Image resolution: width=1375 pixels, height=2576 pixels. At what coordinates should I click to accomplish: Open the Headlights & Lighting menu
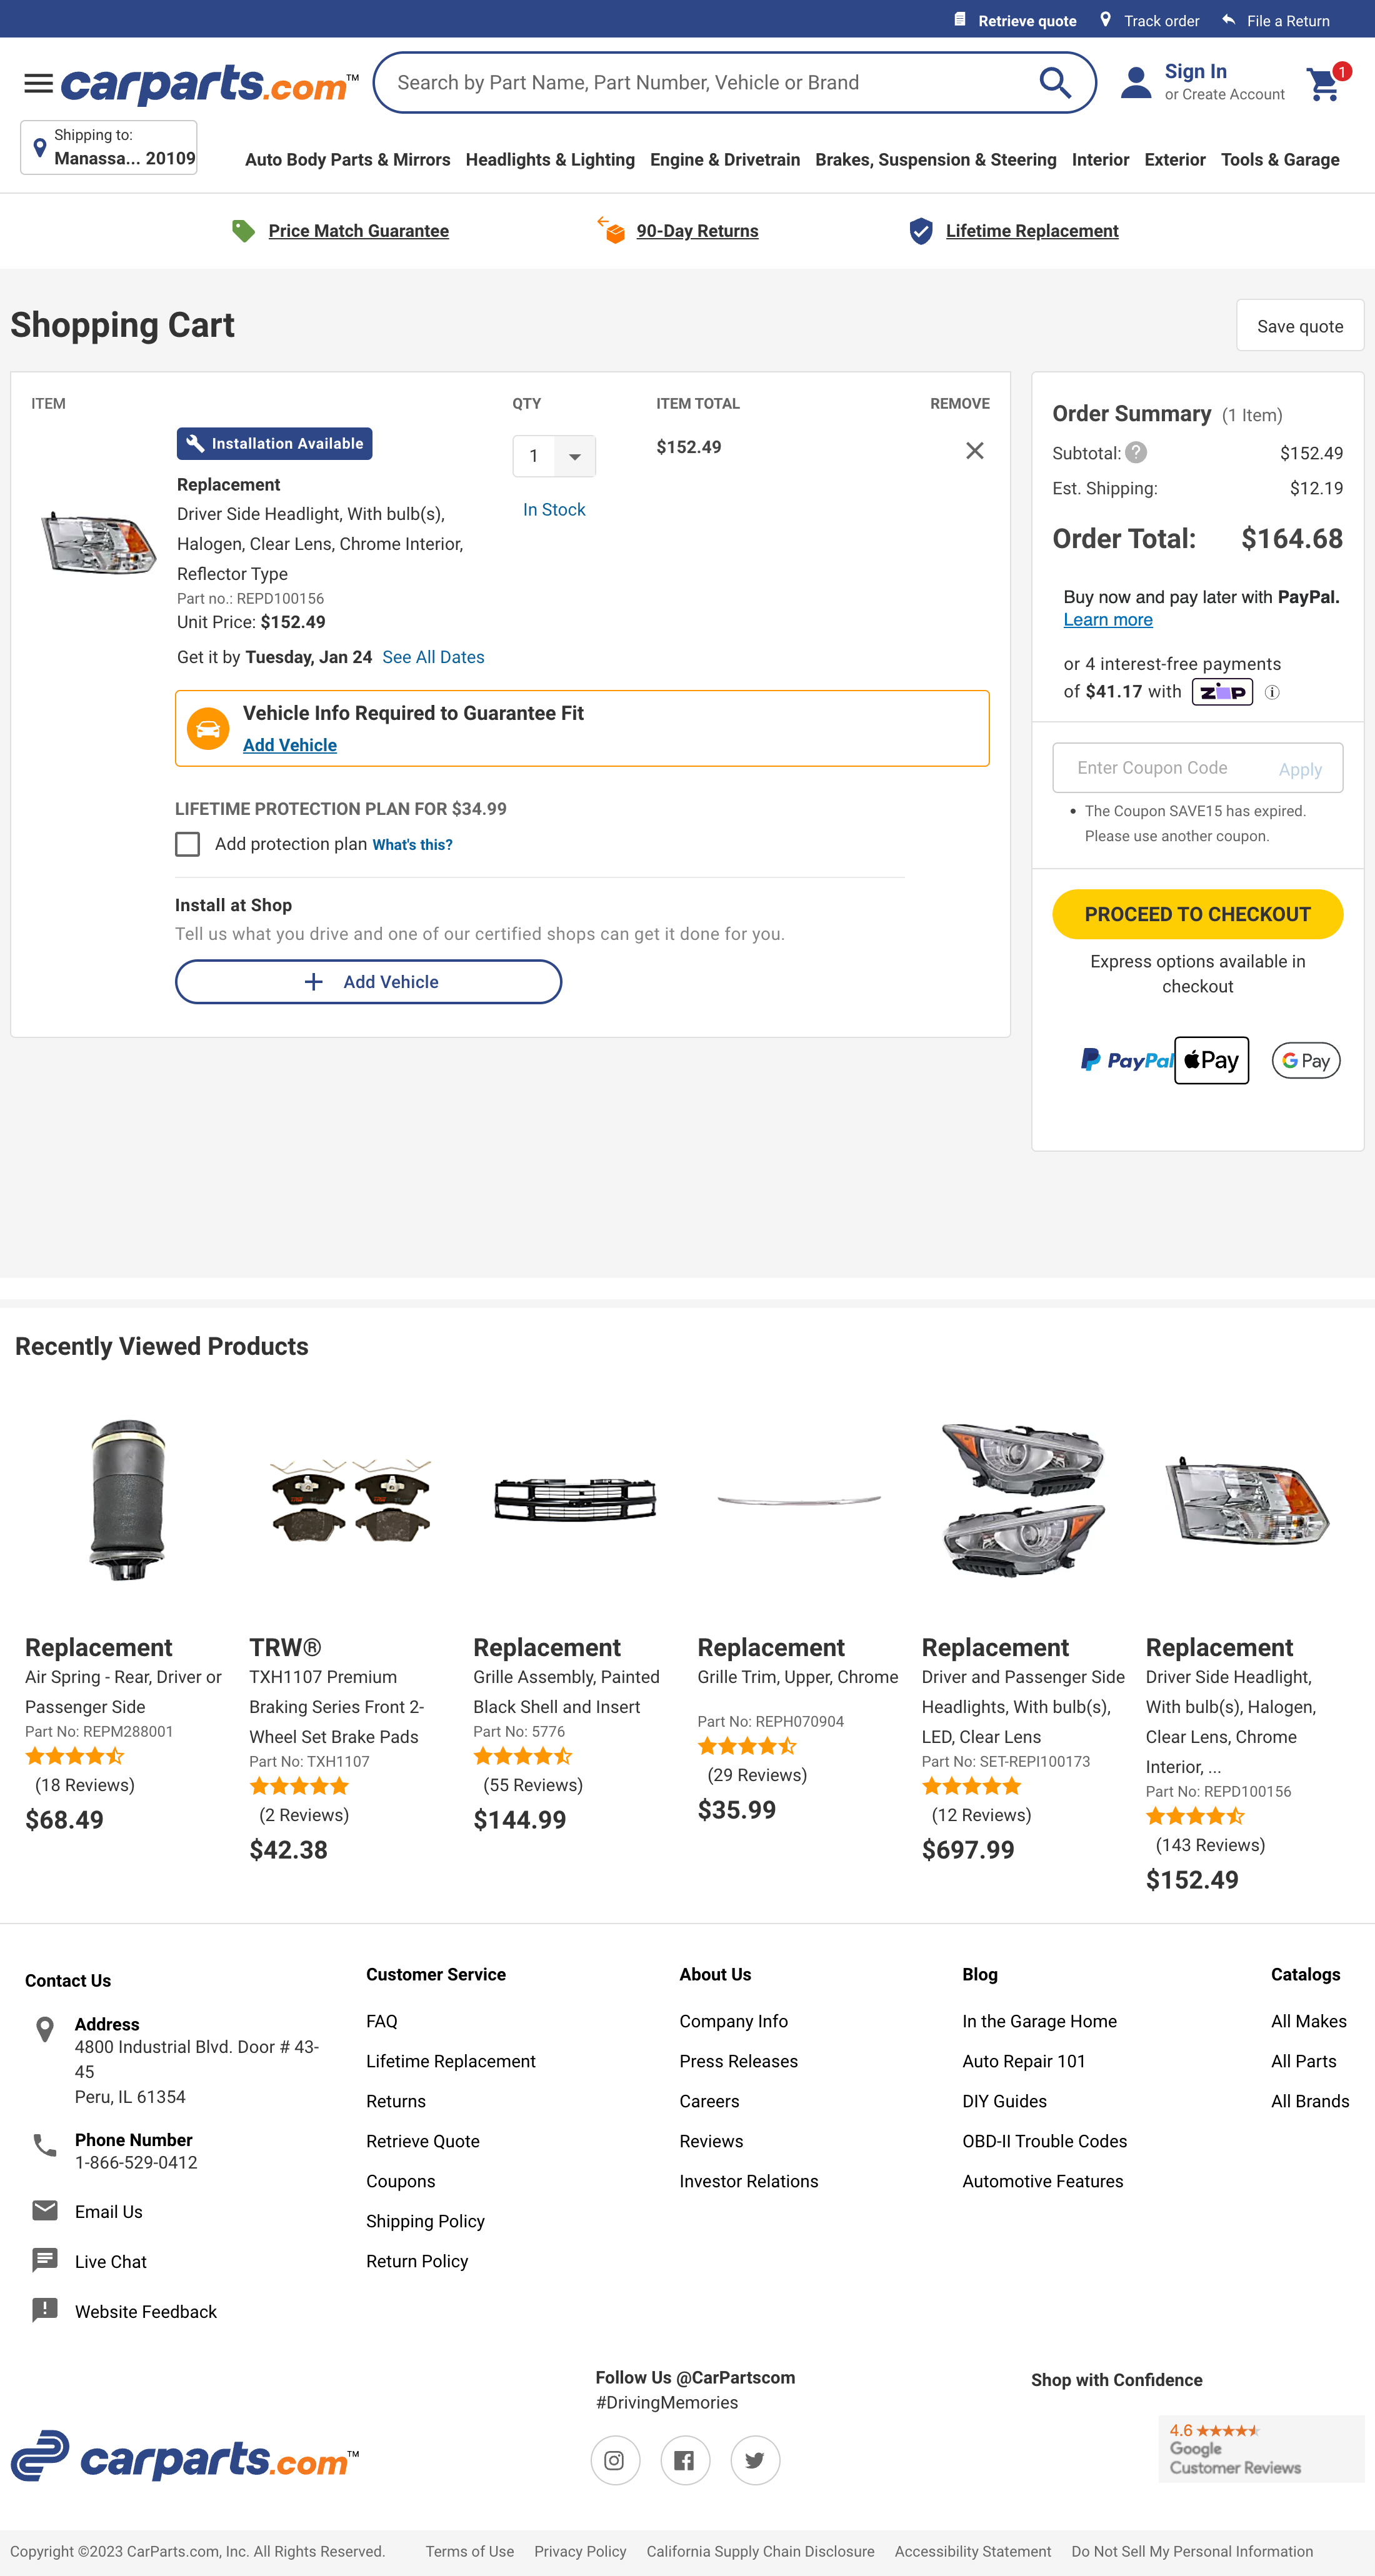pyautogui.click(x=550, y=160)
